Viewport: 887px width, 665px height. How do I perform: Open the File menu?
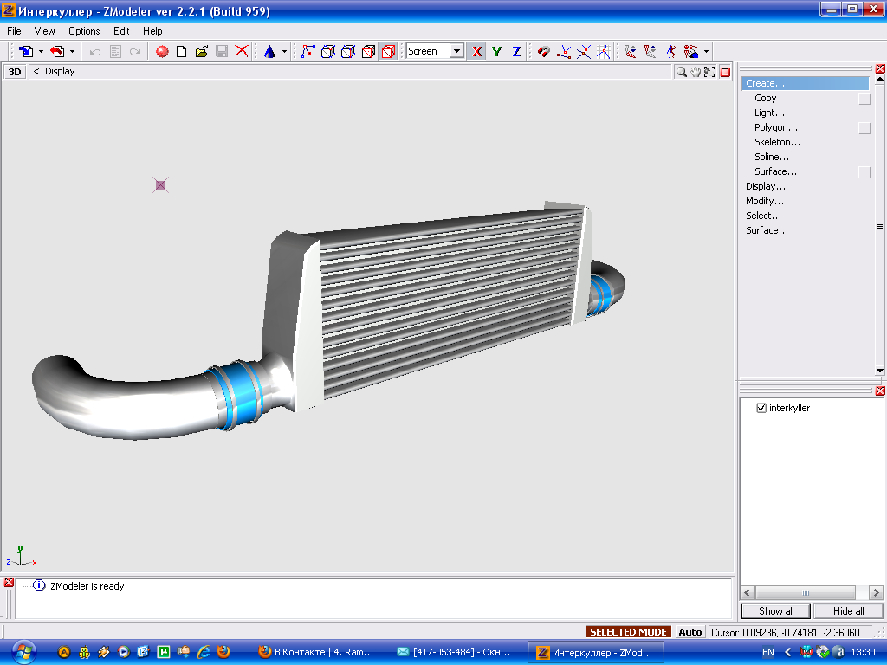click(x=14, y=31)
